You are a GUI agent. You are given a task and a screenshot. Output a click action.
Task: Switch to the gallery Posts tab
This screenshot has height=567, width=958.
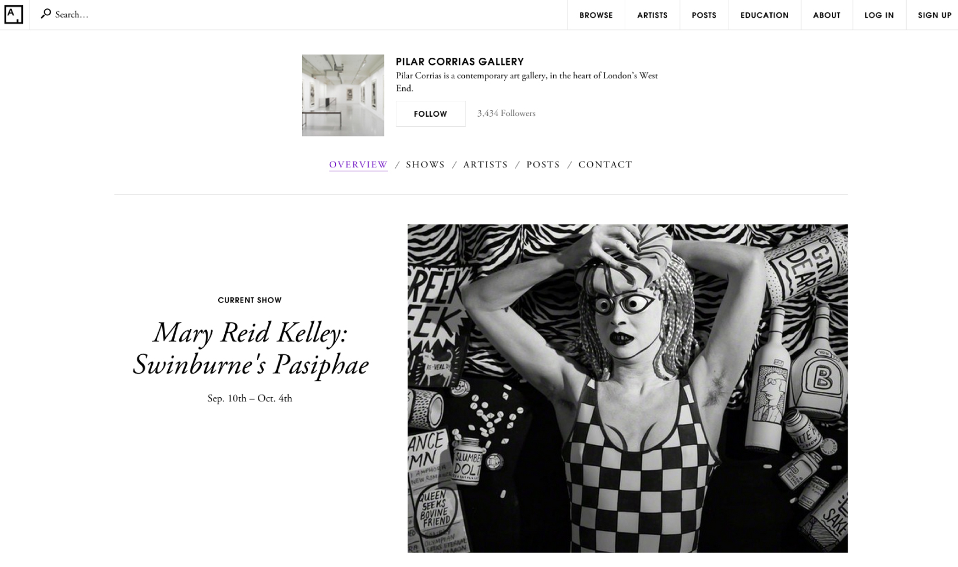coord(543,165)
